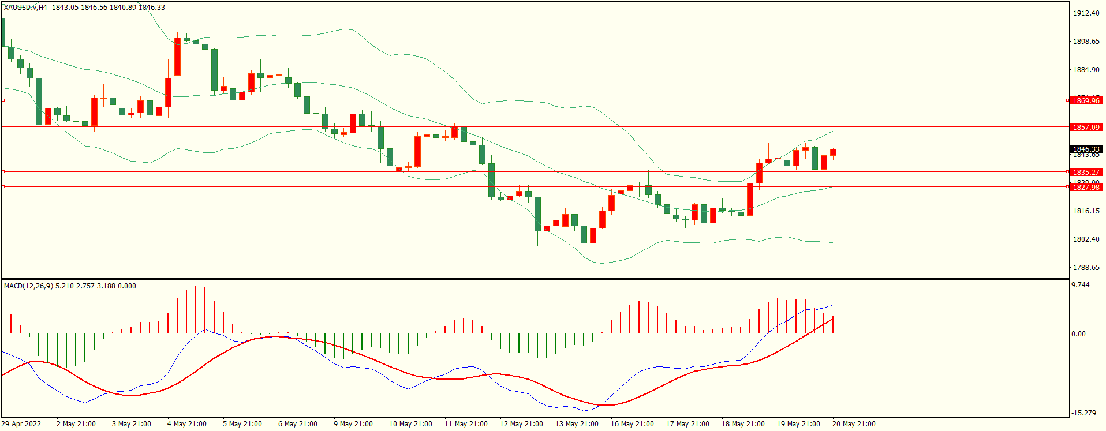
Task: Select the 1827.98 red price tag
Action: 1086,187
